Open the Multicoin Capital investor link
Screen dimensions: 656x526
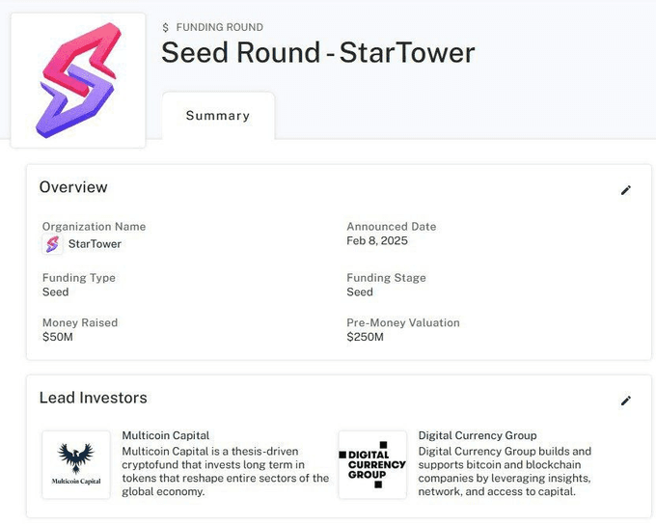point(166,435)
